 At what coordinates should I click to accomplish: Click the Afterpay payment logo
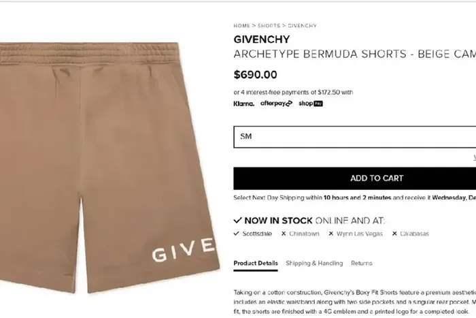coord(276,104)
